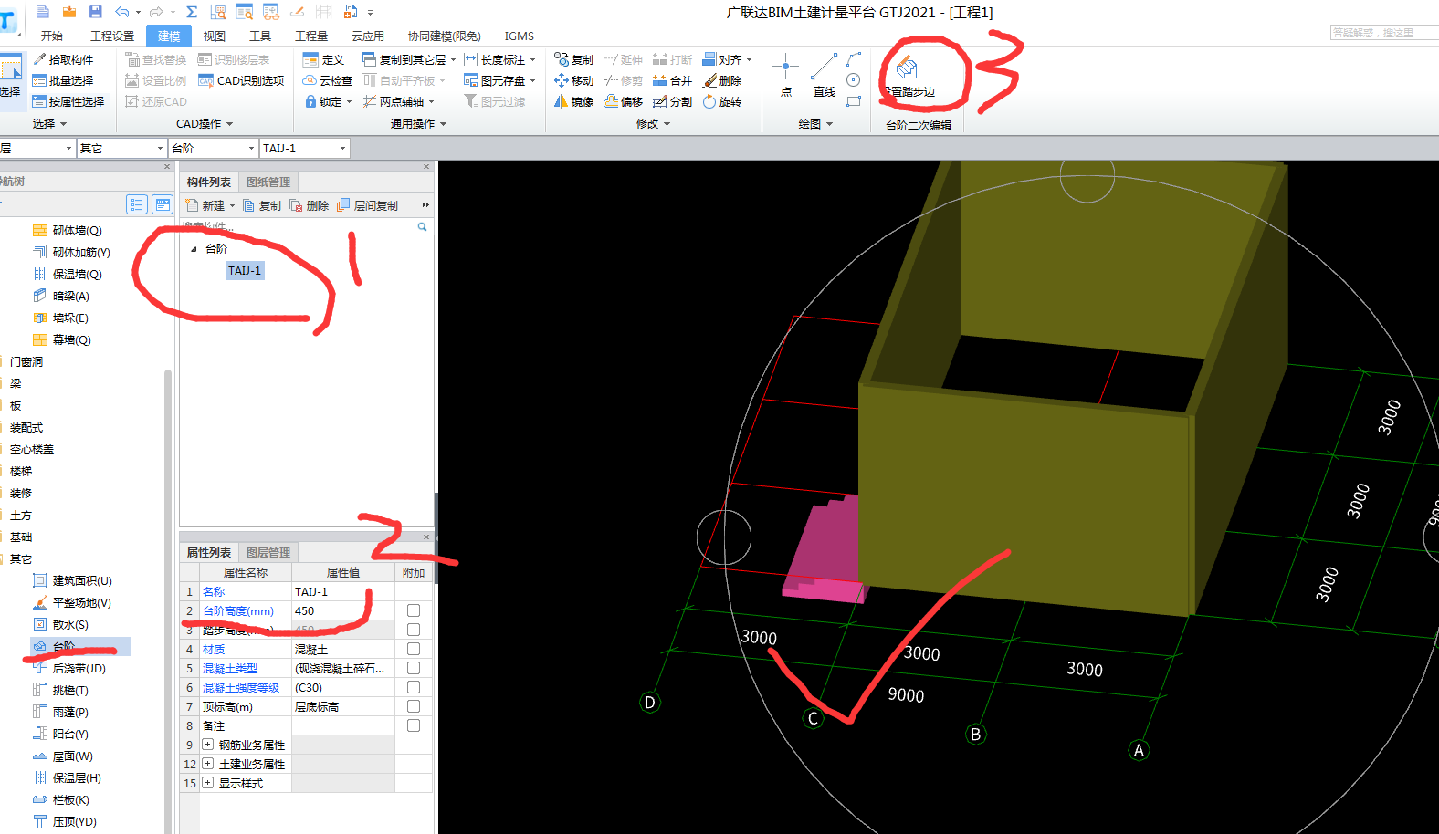
Task: Open the 云应用 ribbon tab
Action: (x=368, y=36)
